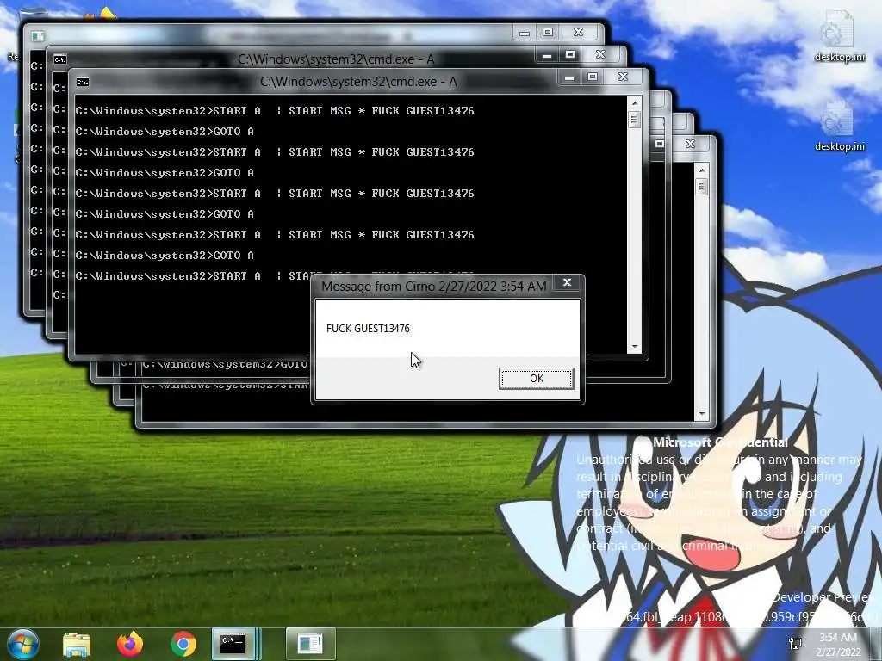Minimize the second cmd.exe window

tap(547, 55)
